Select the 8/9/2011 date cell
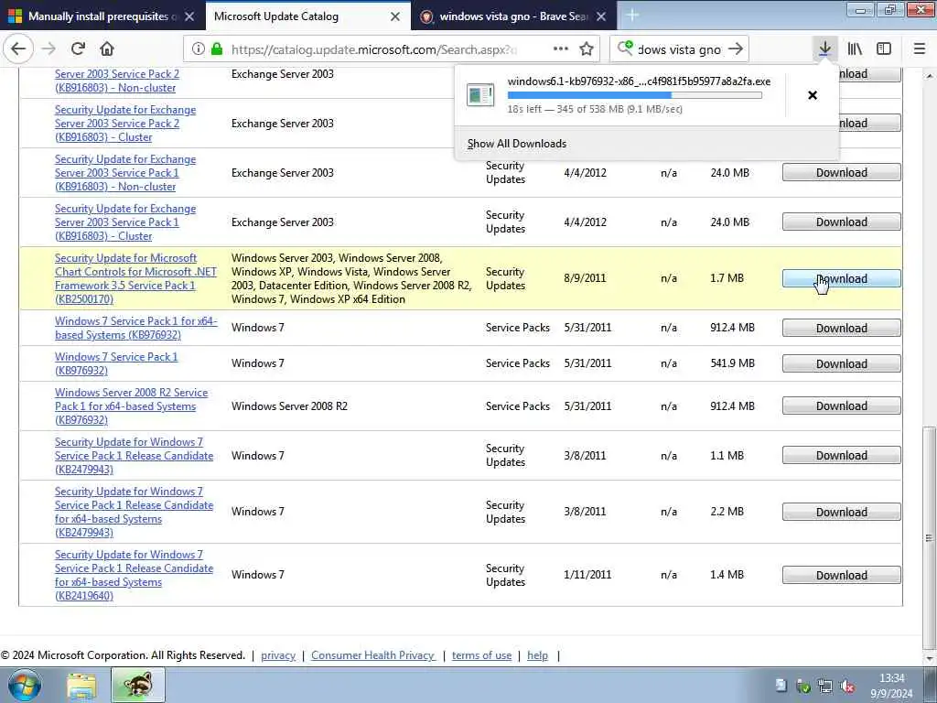This screenshot has height=703, width=937. (x=585, y=278)
